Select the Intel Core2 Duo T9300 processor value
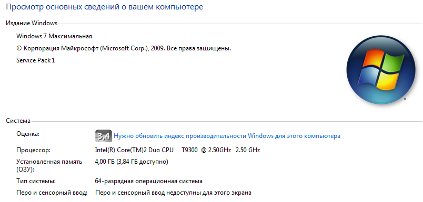423x202 pixels. (x=177, y=150)
